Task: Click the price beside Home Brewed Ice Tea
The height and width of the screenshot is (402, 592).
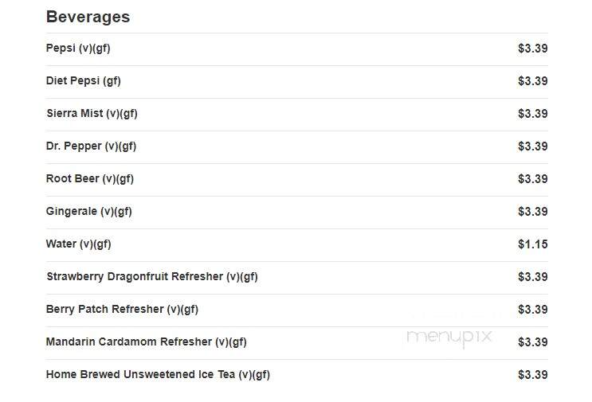Action: (533, 375)
